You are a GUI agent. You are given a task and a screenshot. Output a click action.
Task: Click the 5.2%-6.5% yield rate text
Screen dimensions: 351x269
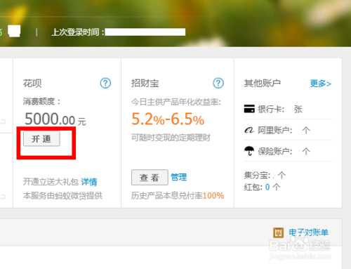(x=168, y=119)
